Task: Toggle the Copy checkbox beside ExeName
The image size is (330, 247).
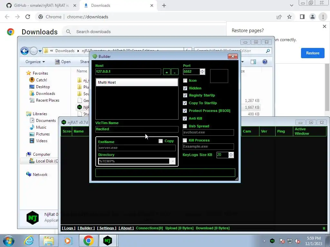Action: point(160,141)
